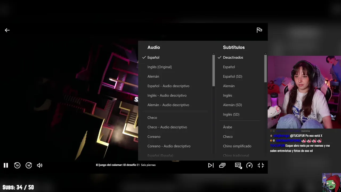341x192 pixels.
Task: Skip forward 10 seconds
Action: pos(29,165)
